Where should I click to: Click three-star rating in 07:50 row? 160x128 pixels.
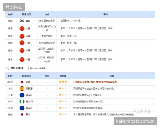coord(63,82)
